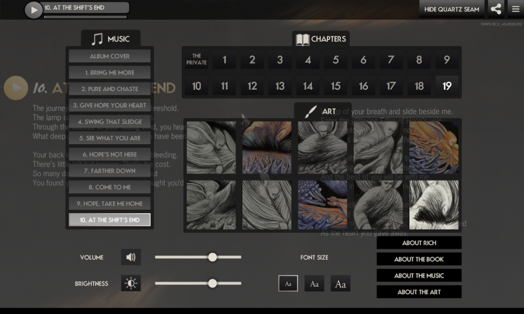Click the Art brush tab header
This screenshot has height=314, width=524.
322,111
